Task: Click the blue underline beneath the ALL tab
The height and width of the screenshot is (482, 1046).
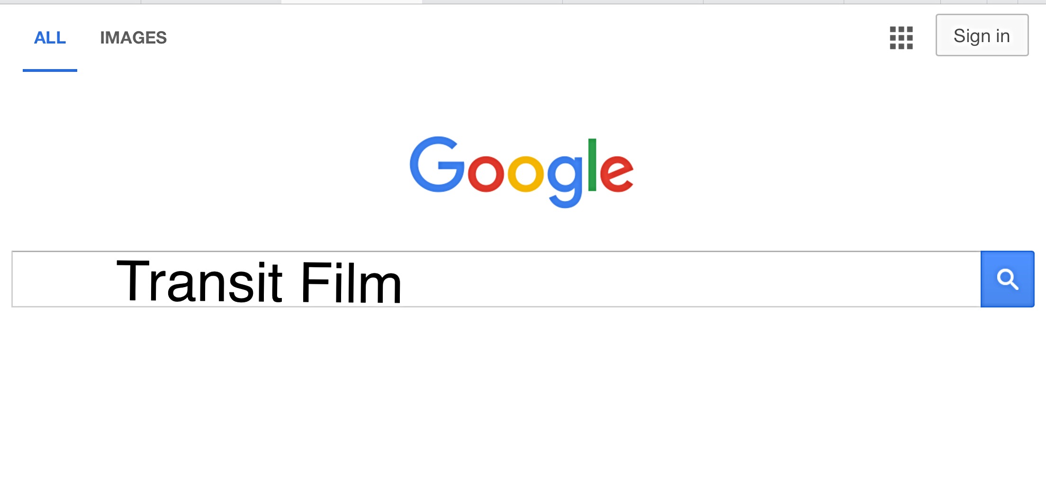Action: [50, 70]
